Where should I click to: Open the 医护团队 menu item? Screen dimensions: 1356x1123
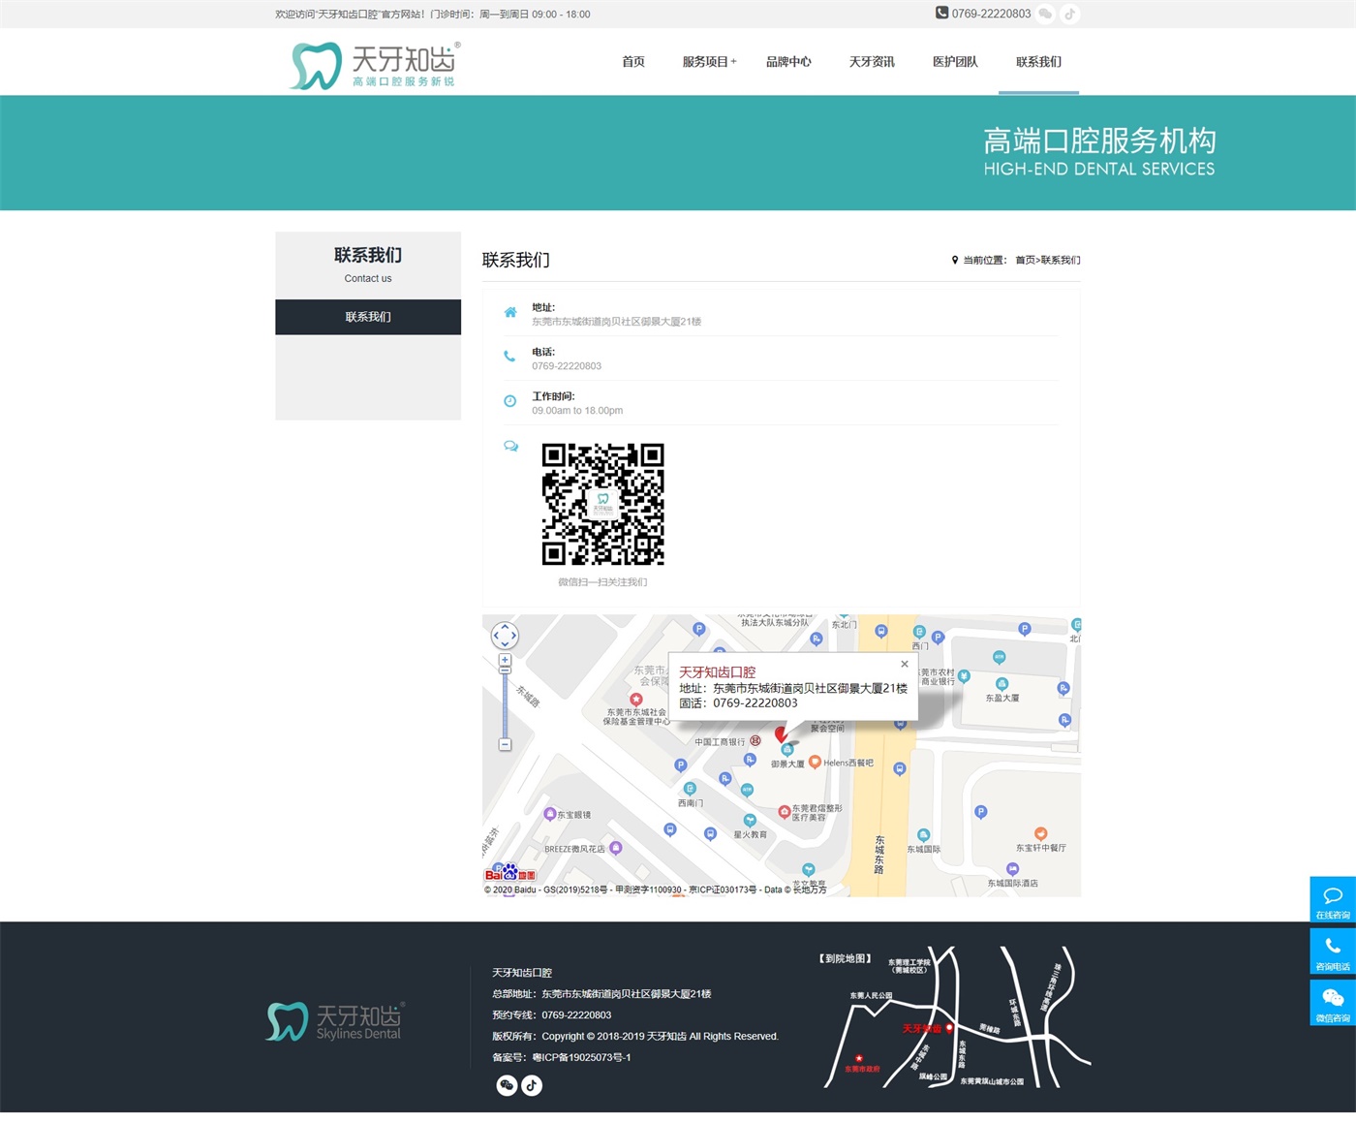point(955,62)
